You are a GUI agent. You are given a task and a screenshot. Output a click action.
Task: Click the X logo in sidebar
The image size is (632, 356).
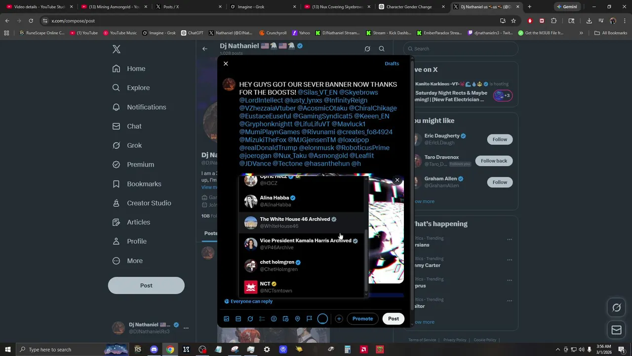coord(117,49)
